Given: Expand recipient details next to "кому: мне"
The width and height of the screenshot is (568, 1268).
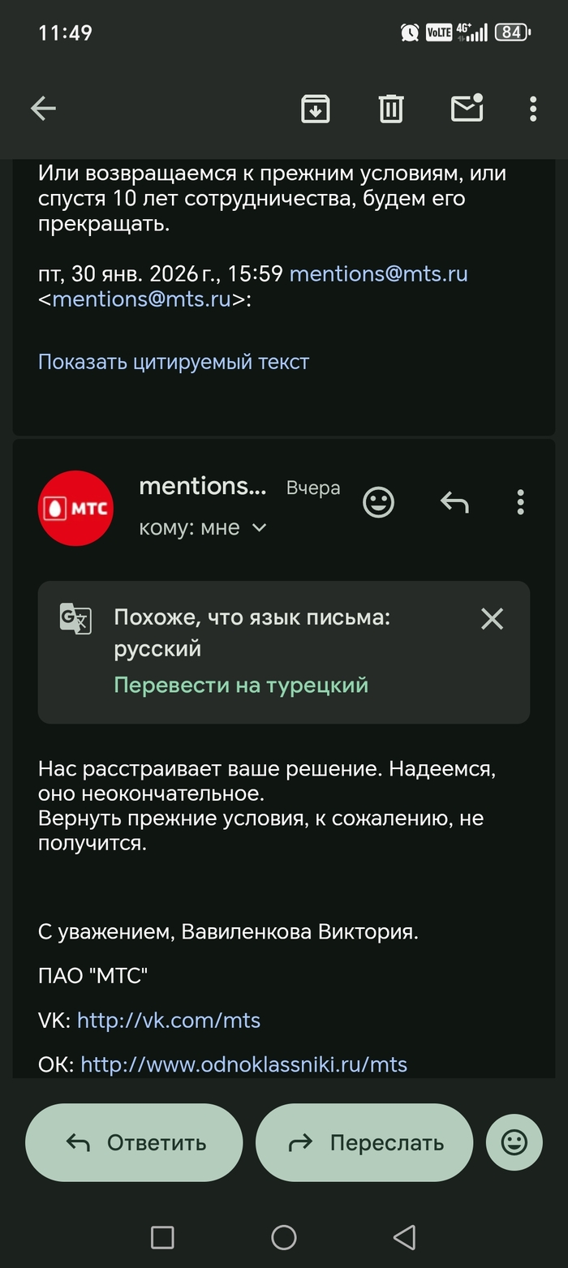Looking at the screenshot, I should pyautogui.click(x=259, y=528).
